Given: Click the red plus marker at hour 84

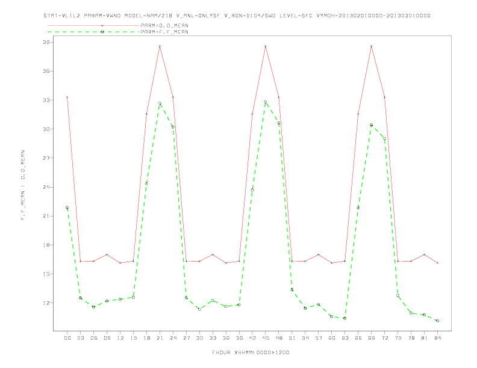Looking at the screenshot, I should (x=438, y=263).
